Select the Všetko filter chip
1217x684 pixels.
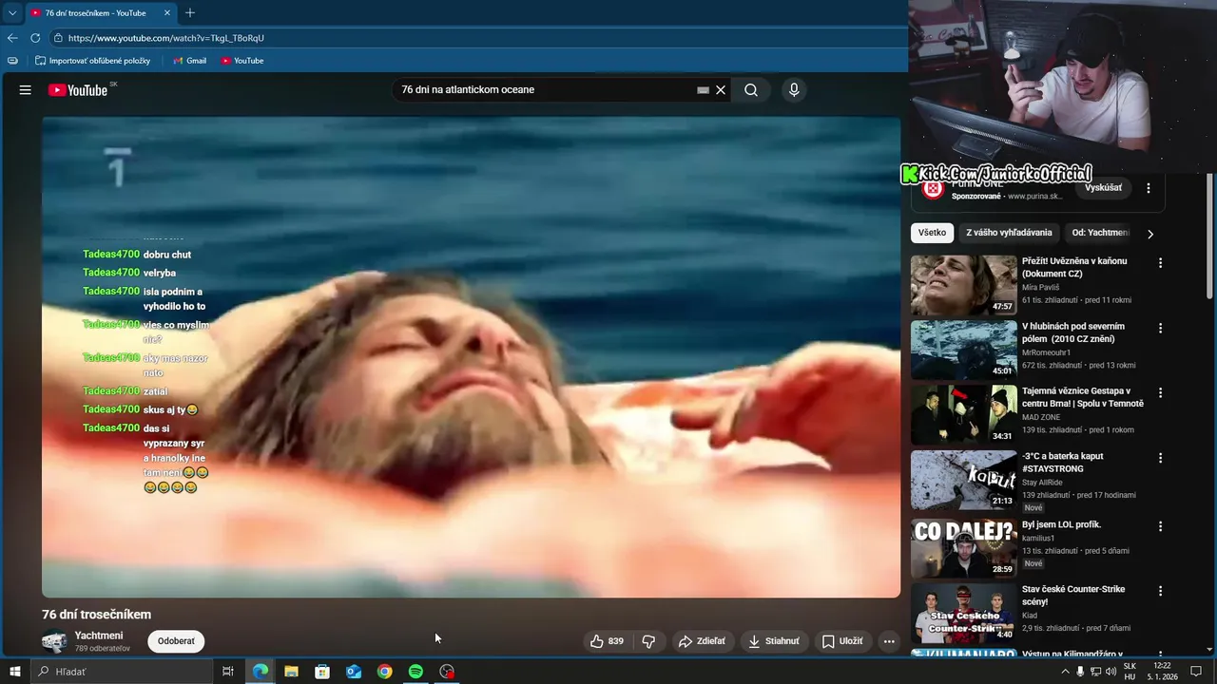(x=932, y=233)
